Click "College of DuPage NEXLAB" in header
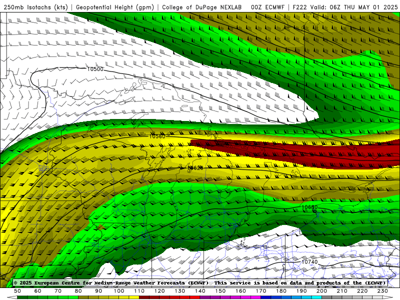The height and width of the screenshot is (300, 400). pyautogui.click(x=202, y=7)
